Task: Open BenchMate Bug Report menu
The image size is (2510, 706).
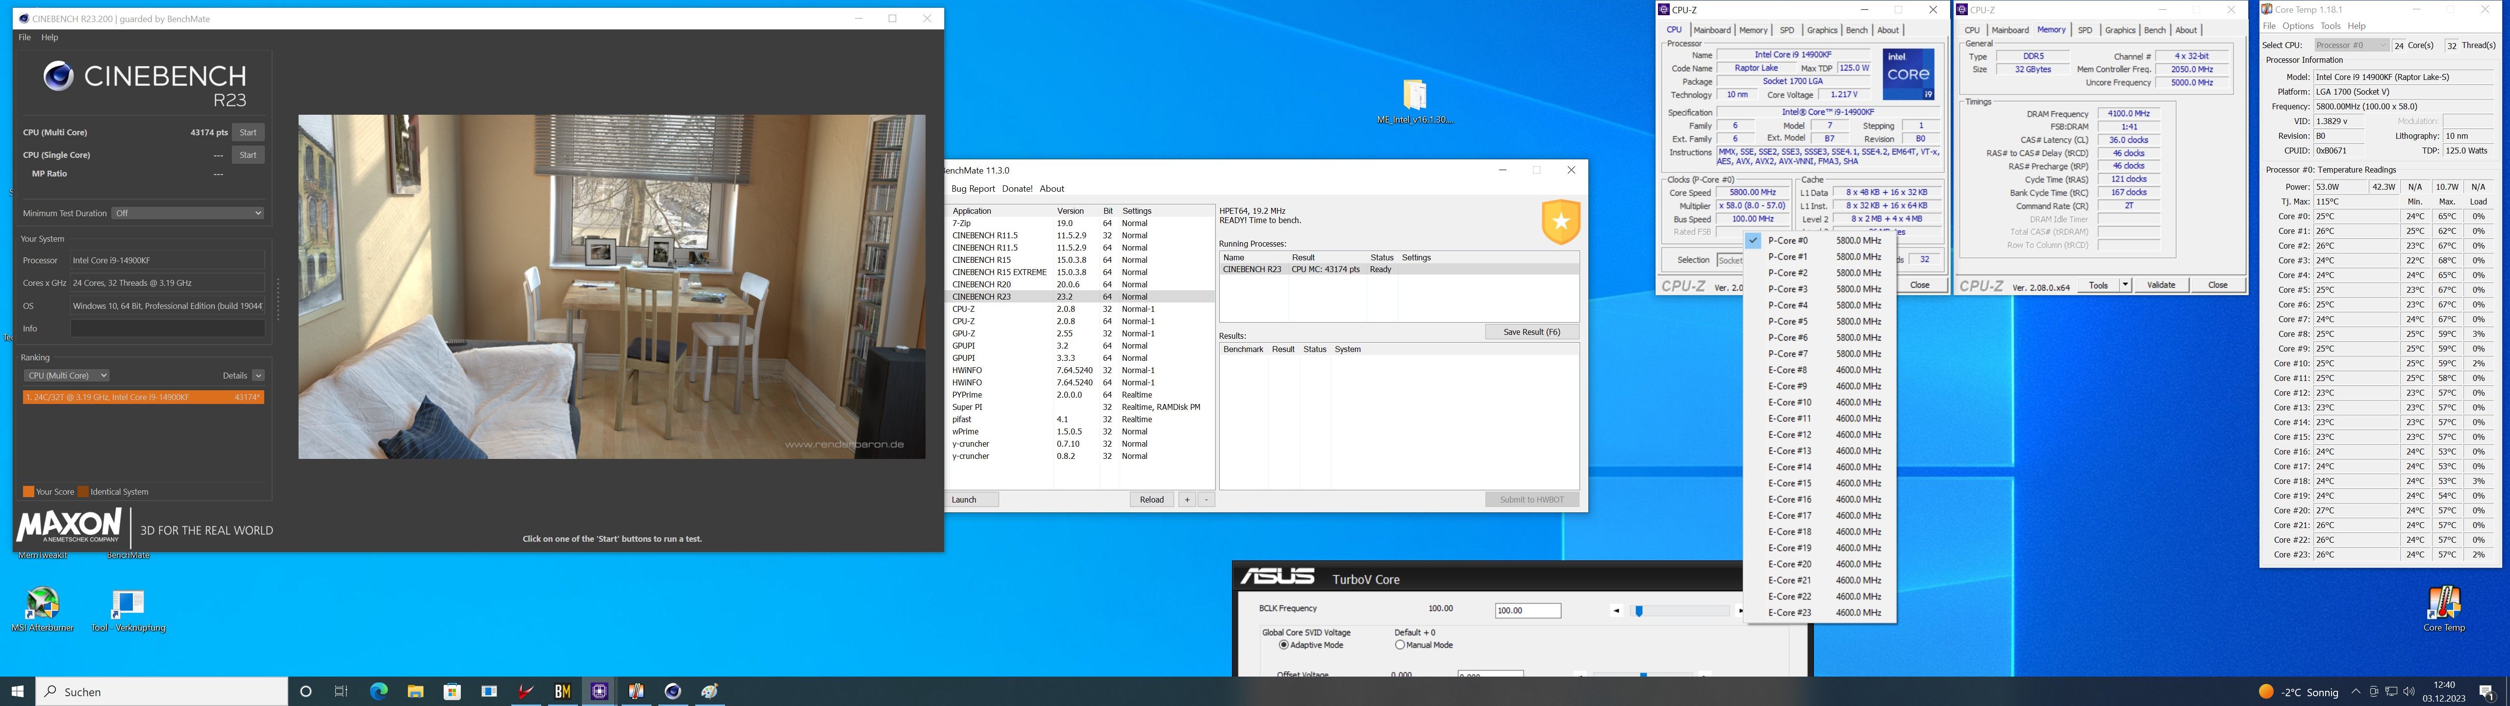Action: coord(973,189)
